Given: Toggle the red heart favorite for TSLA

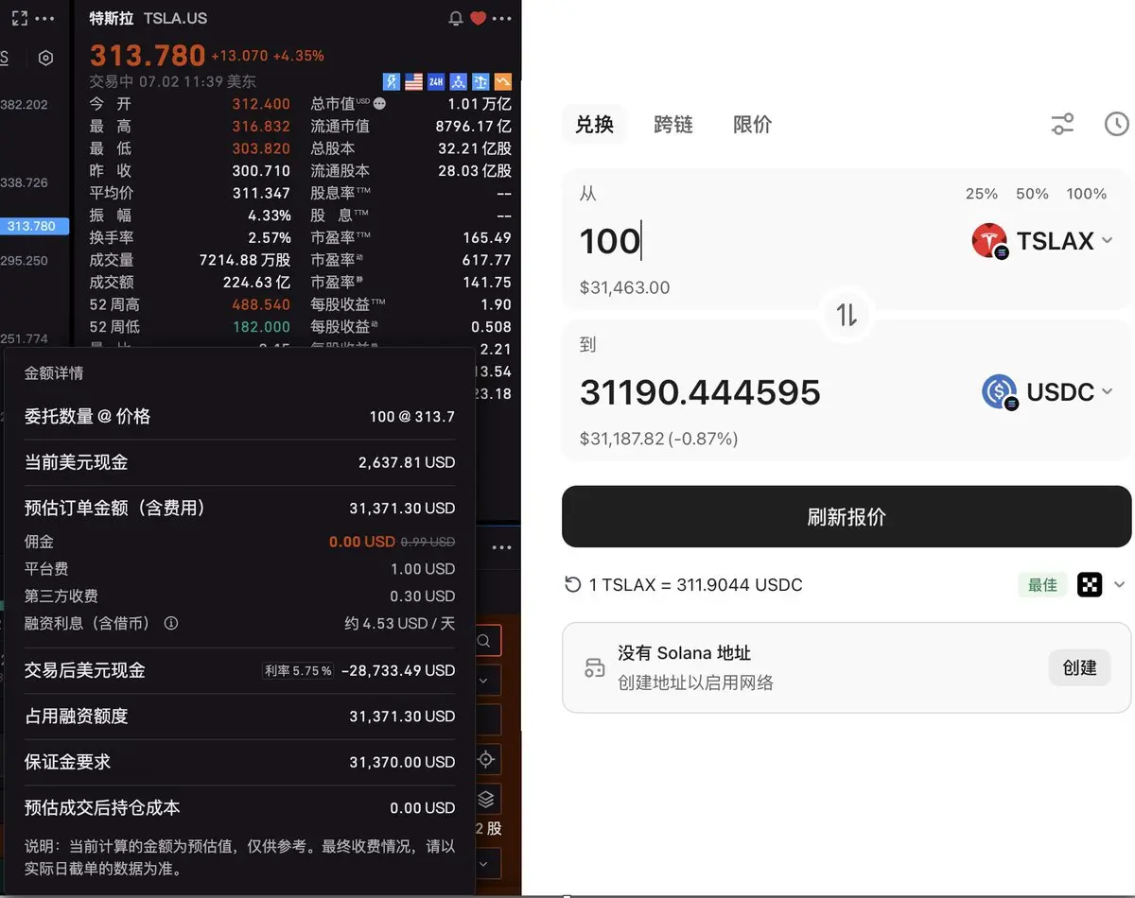Looking at the screenshot, I should tap(479, 18).
